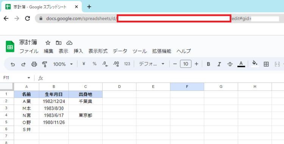Increase font size with plus button
Screen dimensions: 284x144
click(x=197, y=64)
